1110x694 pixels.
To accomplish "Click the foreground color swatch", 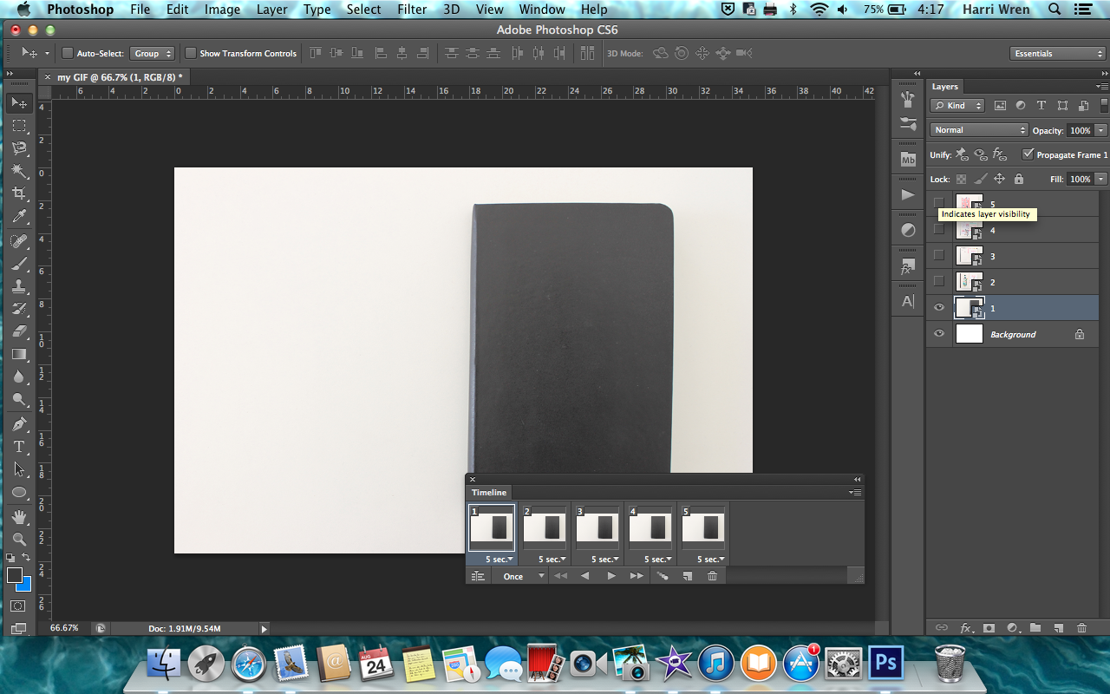I will tap(15, 575).
